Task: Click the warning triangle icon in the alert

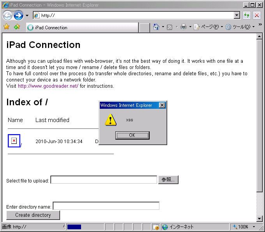Action: [x=111, y=120]
